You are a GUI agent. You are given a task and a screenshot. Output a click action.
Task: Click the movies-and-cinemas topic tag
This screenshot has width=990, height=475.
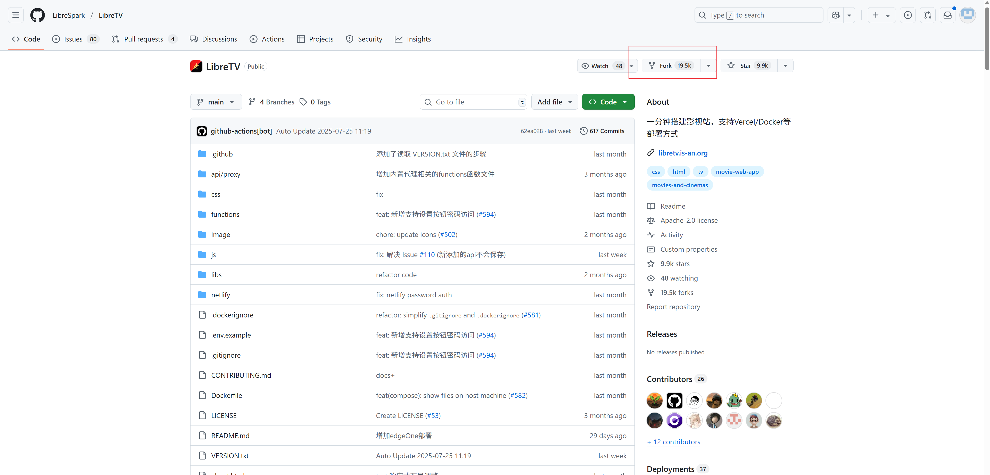coord(680,185)
